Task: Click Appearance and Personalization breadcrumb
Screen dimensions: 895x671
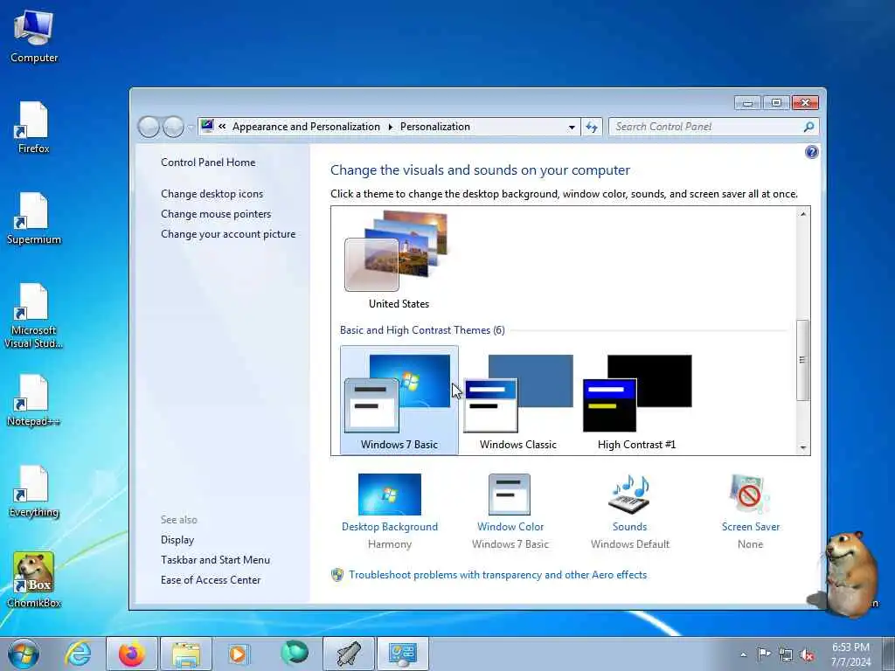Action: pos(306,127)
